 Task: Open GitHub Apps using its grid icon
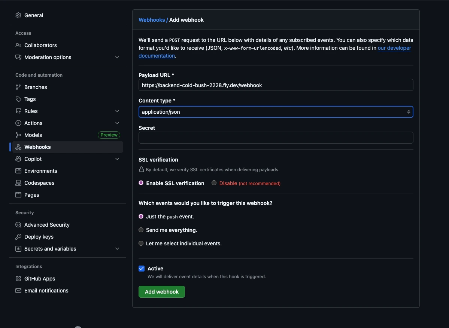pos(18,278)
